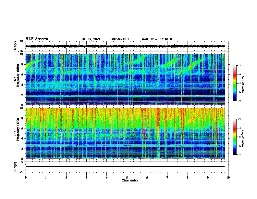Viewport: 257px width, 199px height.
Task: Click the "4" kHz tick on ch.1 frequency axis
Action: 22,85
